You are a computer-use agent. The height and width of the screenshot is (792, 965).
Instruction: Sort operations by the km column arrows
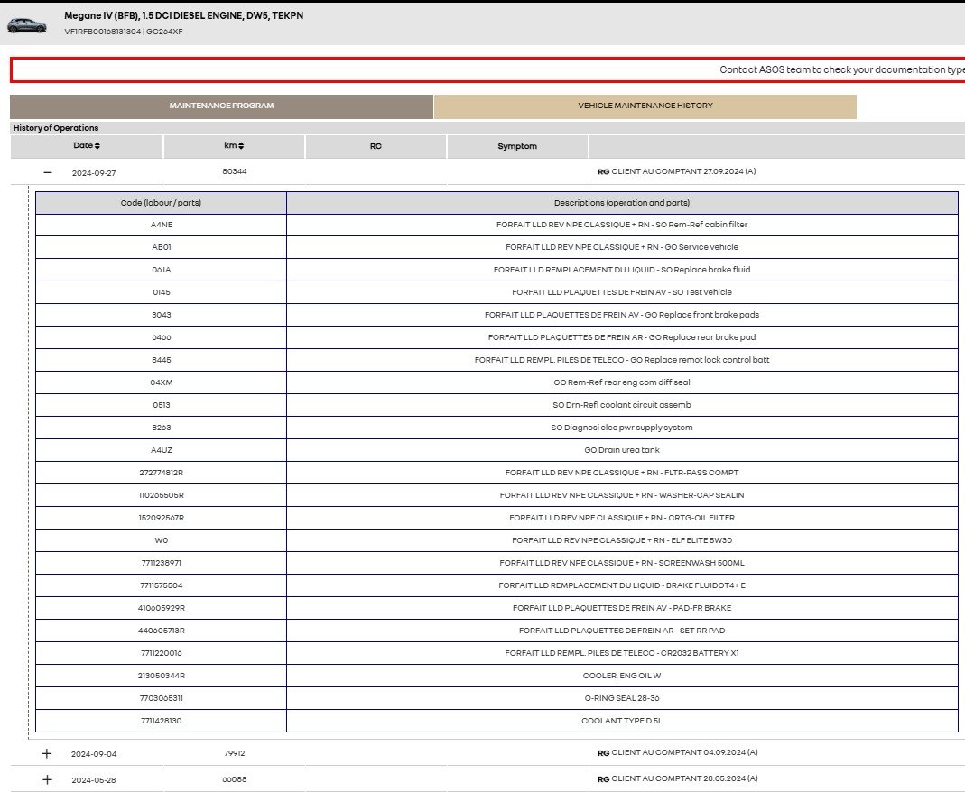(x=241, y=146)
